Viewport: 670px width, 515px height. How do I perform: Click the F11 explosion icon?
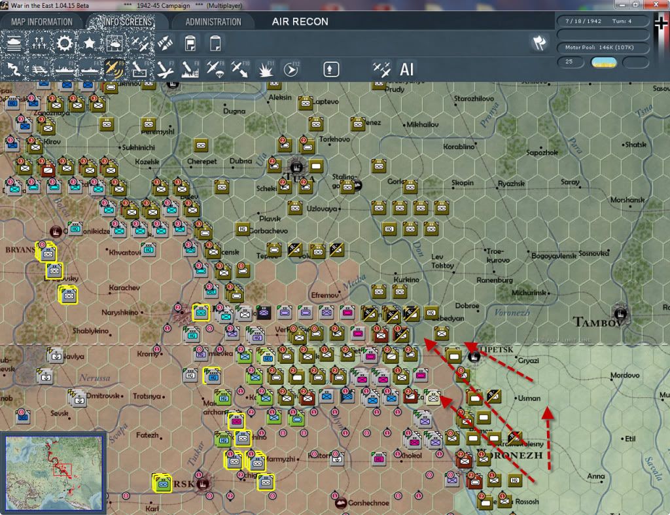pos(266,69)
